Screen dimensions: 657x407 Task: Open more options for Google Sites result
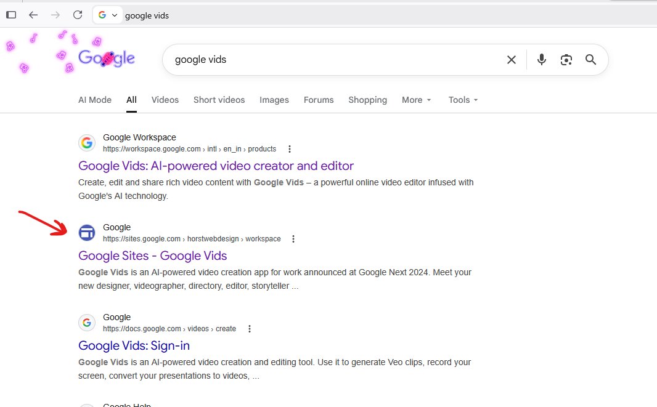[293, 239]
